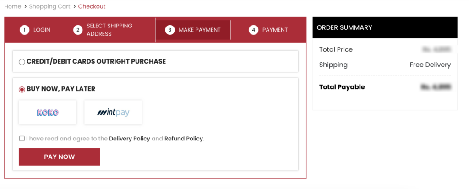Image resolution: width=469 pixels, height=189 pixels.
Task: Select the Koko payment logo
Action: (48, 113)
